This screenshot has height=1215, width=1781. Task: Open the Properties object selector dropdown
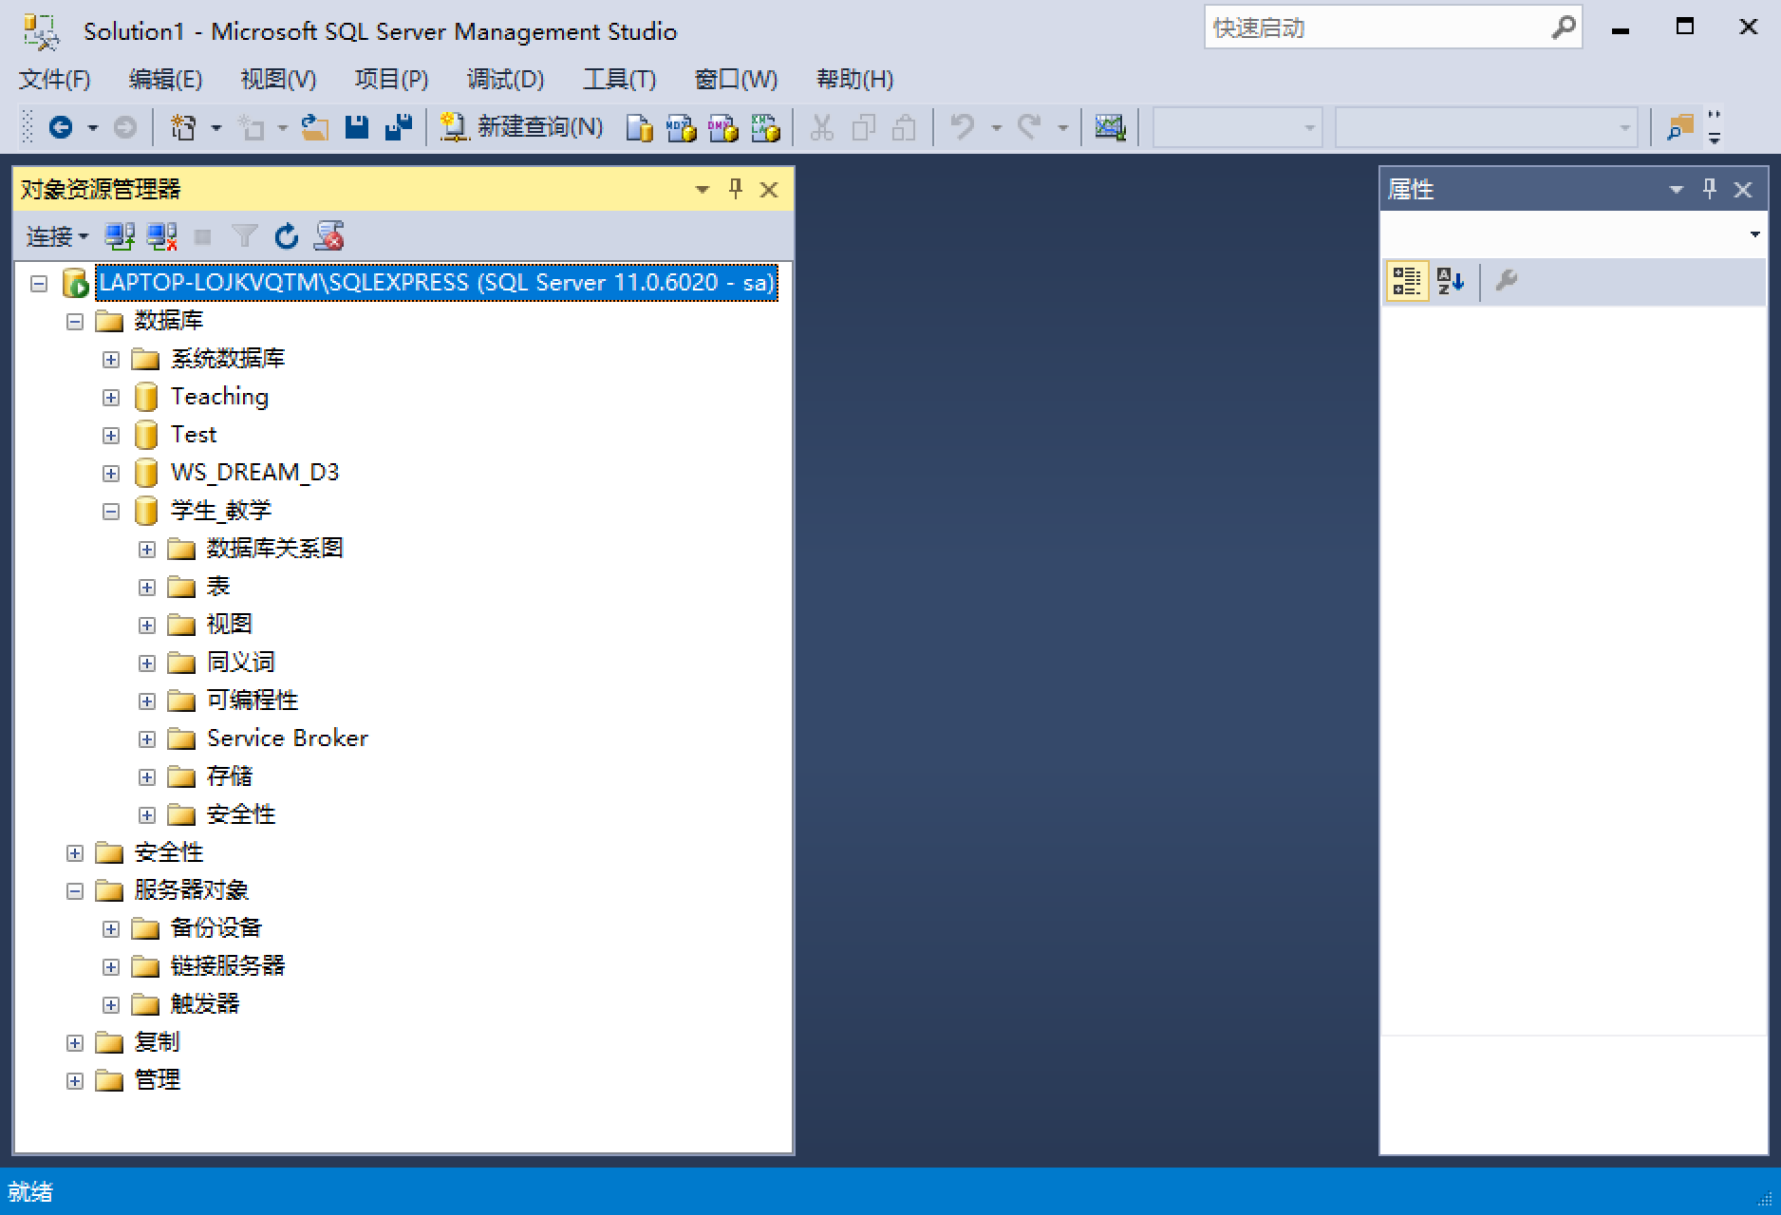point(1754,234)
